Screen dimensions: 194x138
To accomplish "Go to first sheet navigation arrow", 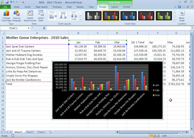I will 2,132.
